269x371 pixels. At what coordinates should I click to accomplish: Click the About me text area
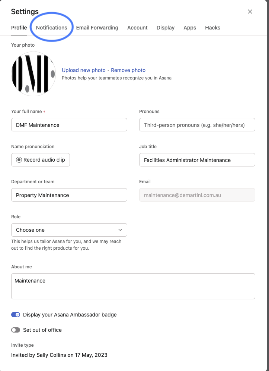click(x=133, y=286)
